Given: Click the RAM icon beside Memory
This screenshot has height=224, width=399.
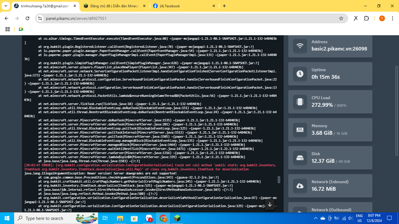Looking at the screenshot, I should (x=300, y=130).
